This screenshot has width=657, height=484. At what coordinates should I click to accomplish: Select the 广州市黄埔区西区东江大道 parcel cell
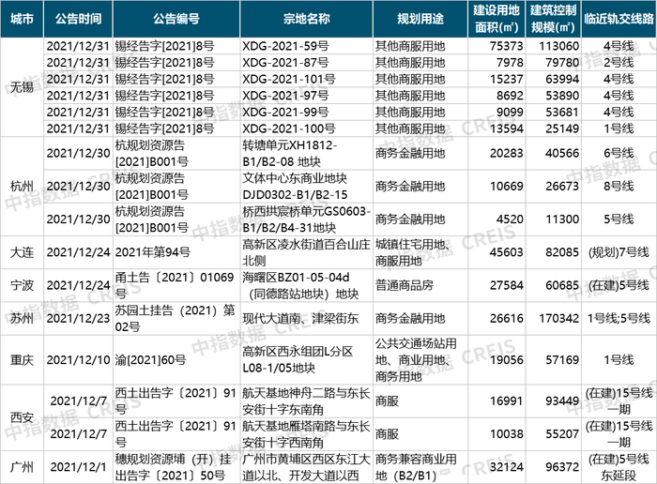click(x=306, y=467)
